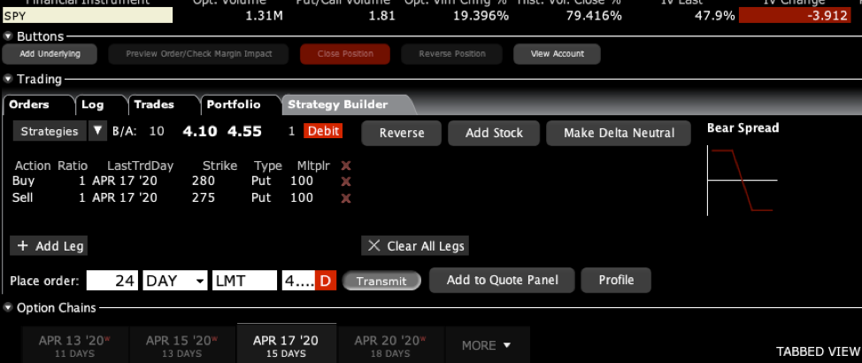The height and width of the screenshot is (363, 862).
Task: Remove the Buy 280 Put leg
Action: point(346,181)
